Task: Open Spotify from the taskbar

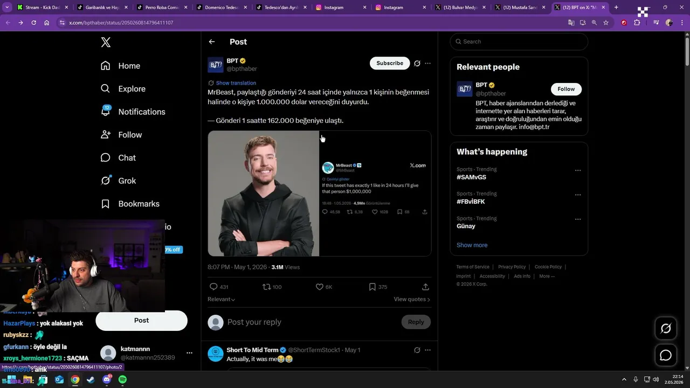Action: click(x=122, y=379)
